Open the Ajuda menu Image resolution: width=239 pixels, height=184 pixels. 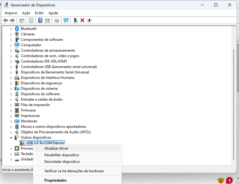coord(53,13)
